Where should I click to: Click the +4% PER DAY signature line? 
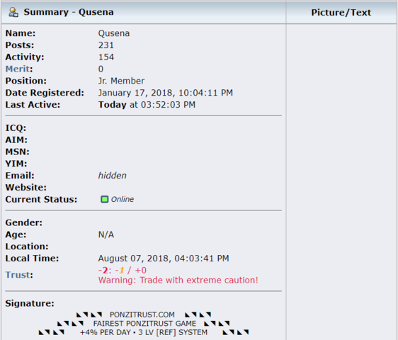[x=144, y=332]
